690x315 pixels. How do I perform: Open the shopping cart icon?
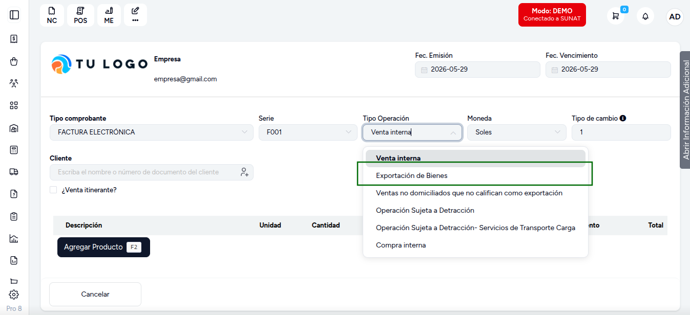coord(616,16)
